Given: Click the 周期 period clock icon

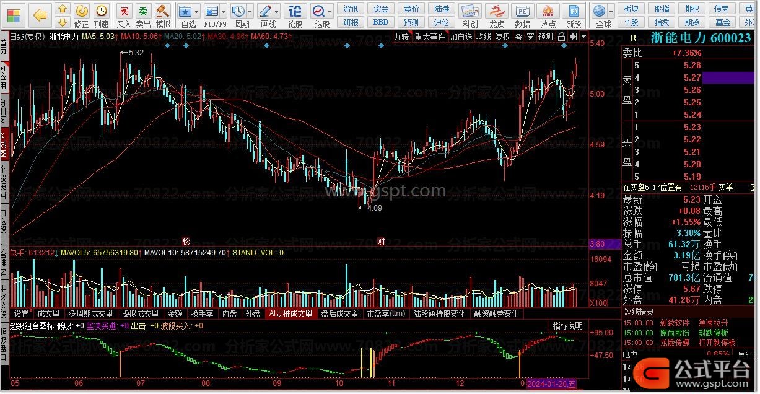Looking at the screenshot, I should pos(239,10).
